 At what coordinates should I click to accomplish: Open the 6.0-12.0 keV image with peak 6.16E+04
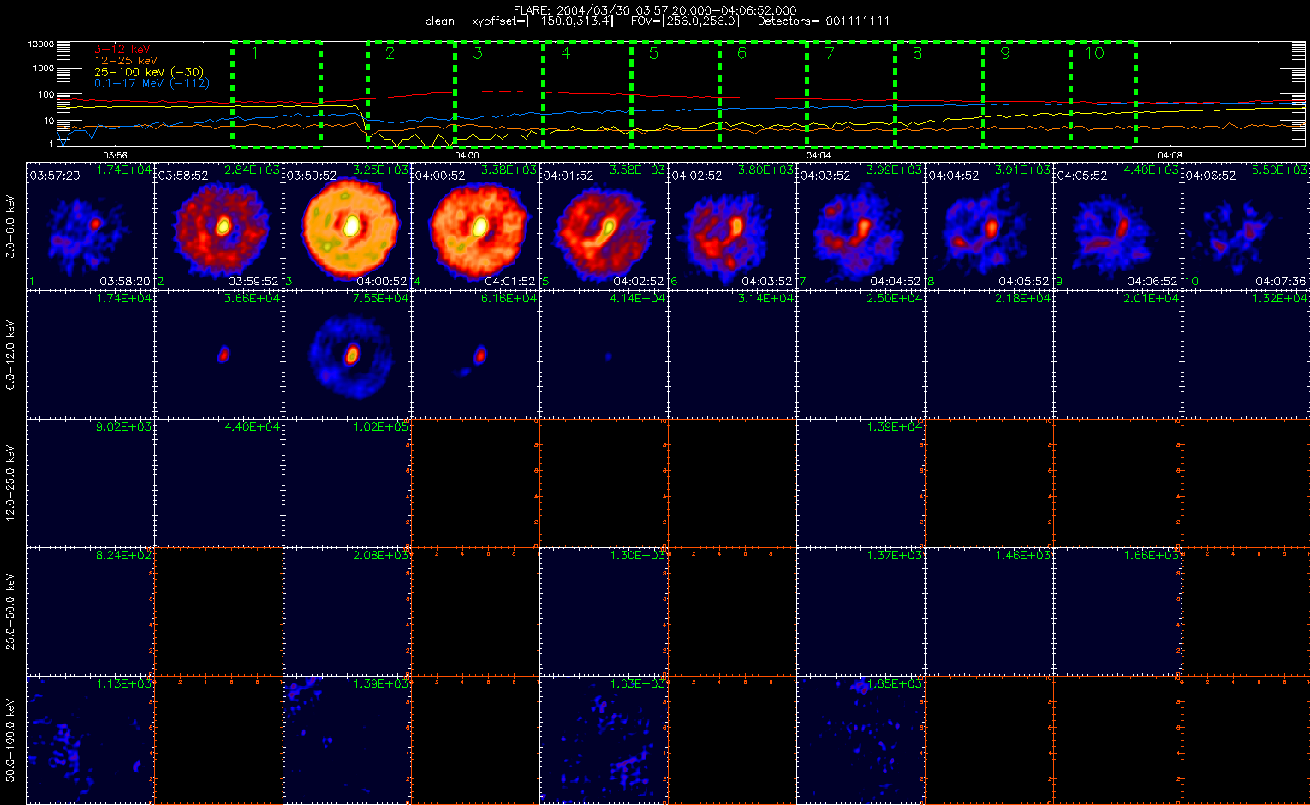tap(475, 354)
